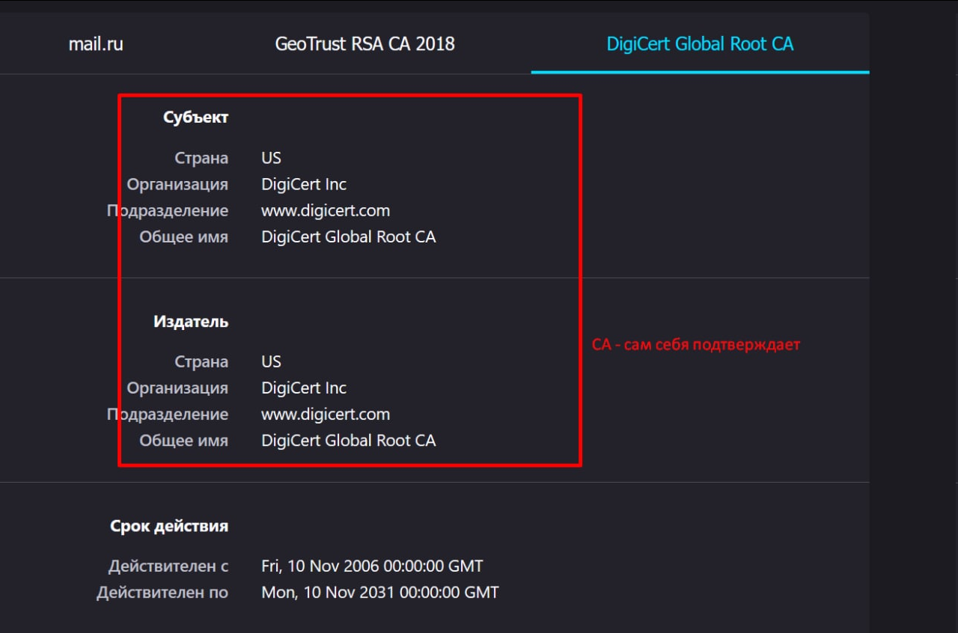Viewport: 958px width, 633px height.
Task: Switch to the mail.ru certificate tab
Action: click(96, 44)
